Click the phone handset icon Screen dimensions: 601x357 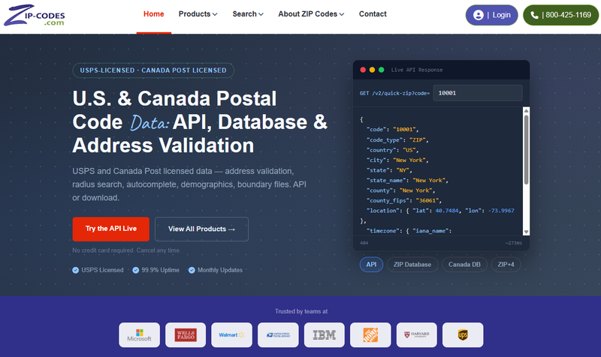[534, 15]
